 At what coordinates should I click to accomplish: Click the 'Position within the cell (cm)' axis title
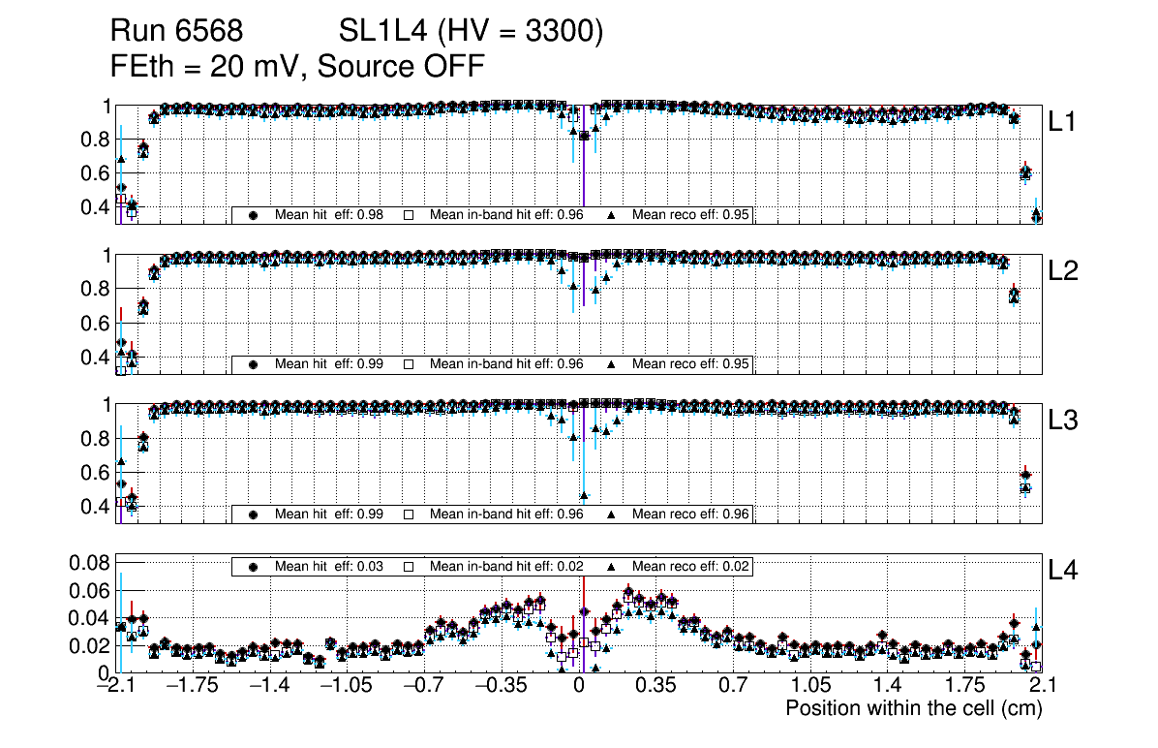pos(913,708)
